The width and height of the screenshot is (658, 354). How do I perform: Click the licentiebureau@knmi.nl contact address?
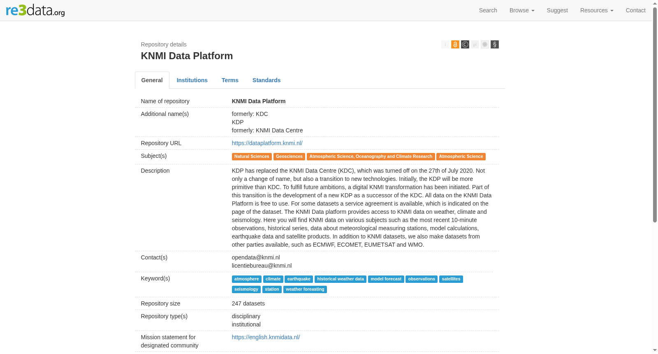[262, 266]
